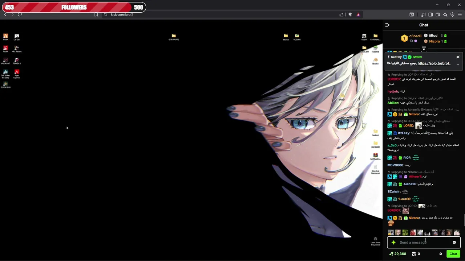Open the solo.to/brof_ link in pinned message
The width and height of the screenshot is (465, 261).
pyautogui.click(x=434, y=63)
